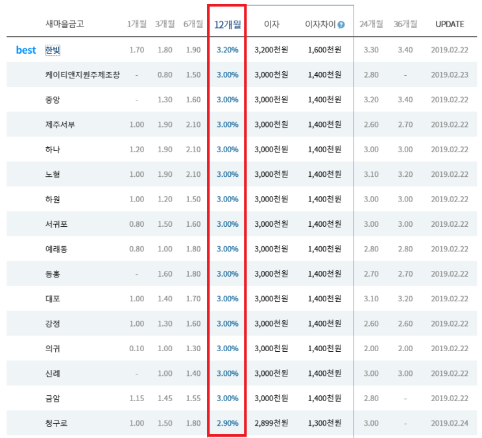Click the 0.10 one-month rate for 의귀

(x=136, y=349)
